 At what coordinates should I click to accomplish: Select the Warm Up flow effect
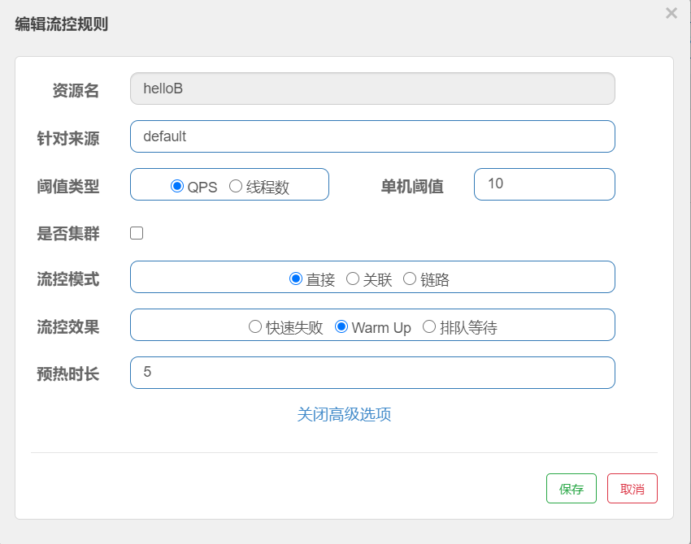[340, 326]
